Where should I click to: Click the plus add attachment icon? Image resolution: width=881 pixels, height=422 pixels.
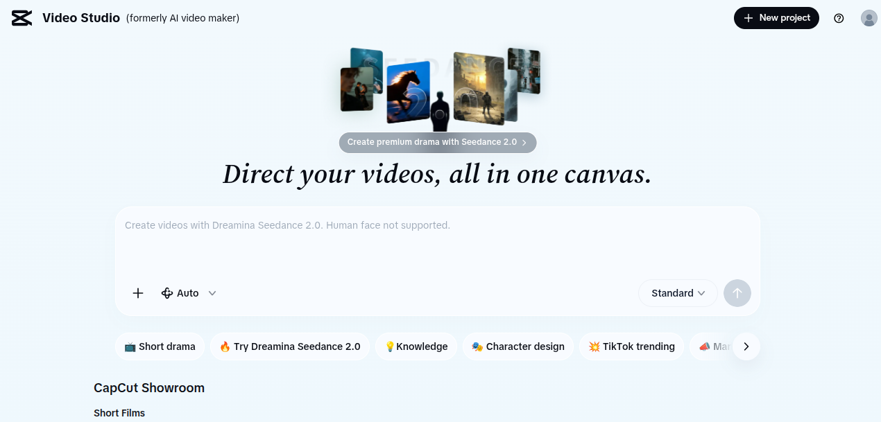coord(138,293)
